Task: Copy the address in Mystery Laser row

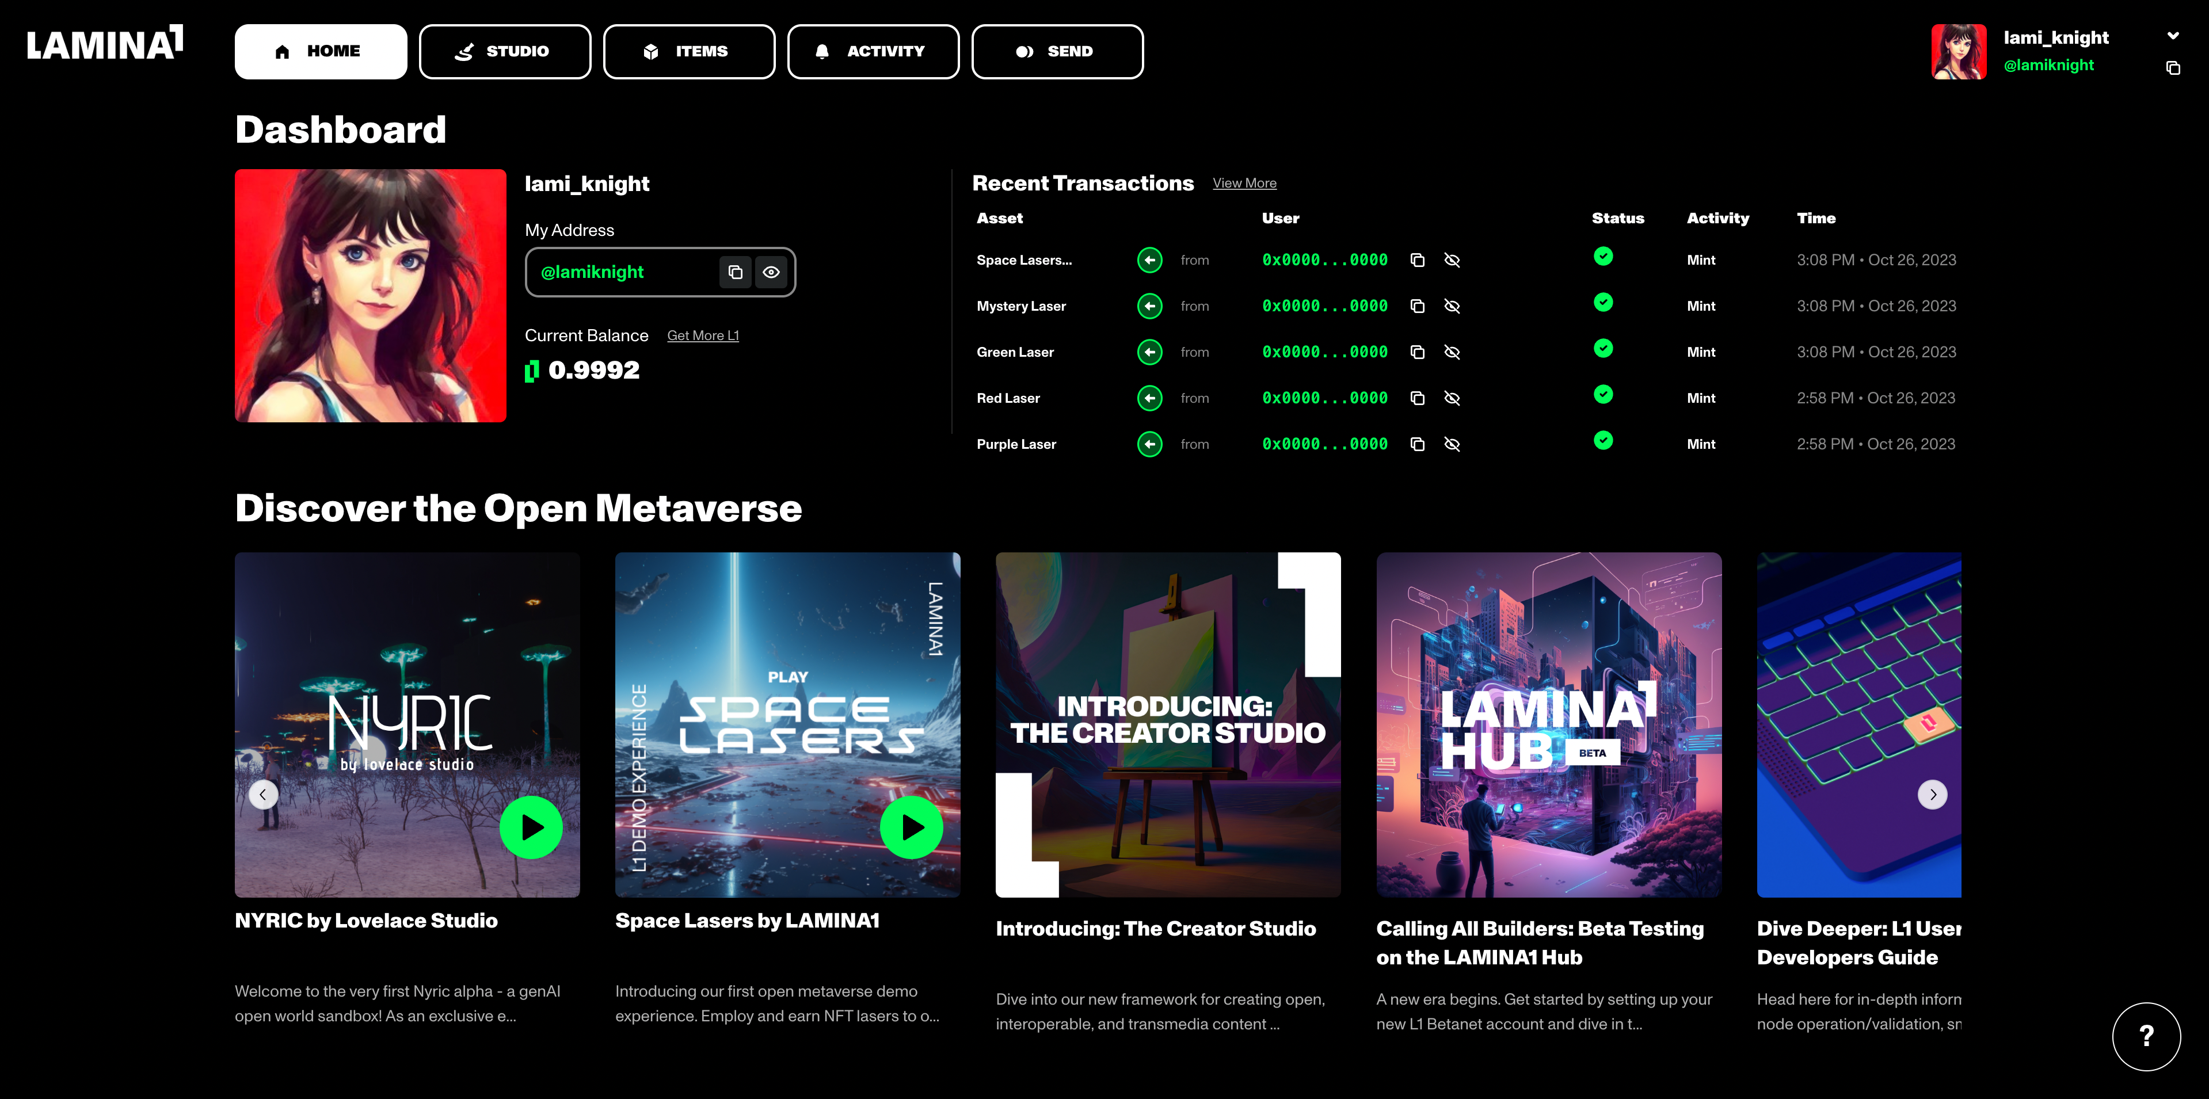Action: click(1418, 306)
